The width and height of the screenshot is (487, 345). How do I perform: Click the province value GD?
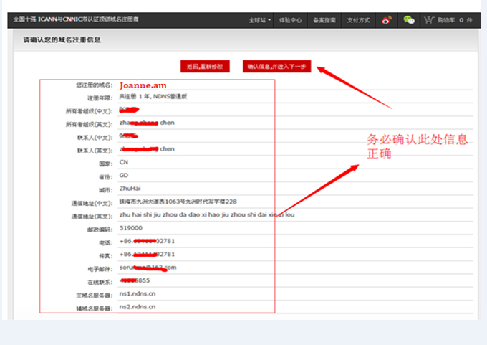pyautogui.click(x=124, y=175)
